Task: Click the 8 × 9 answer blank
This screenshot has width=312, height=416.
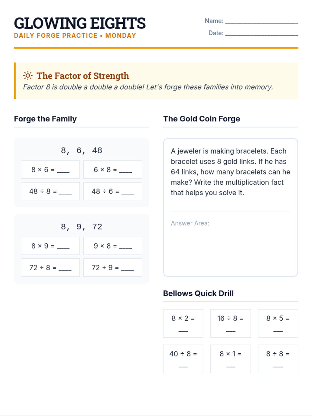Action: coord(63,247)
